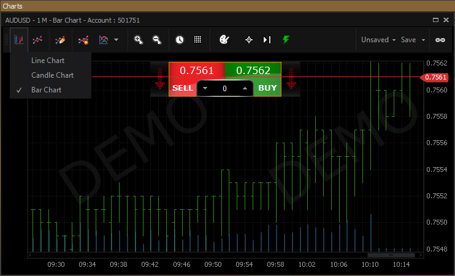Open the time period clock icon

(x=179, y=40)
